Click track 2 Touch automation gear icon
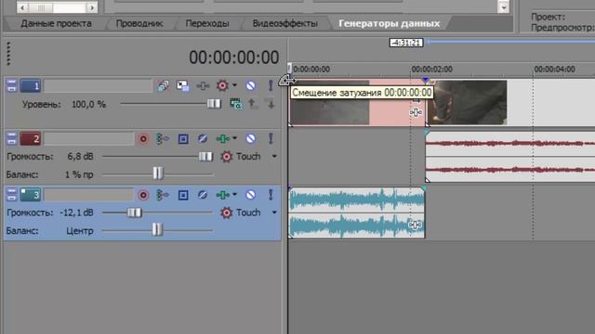This screenshot has height=334, width=595. pos(227,157)
